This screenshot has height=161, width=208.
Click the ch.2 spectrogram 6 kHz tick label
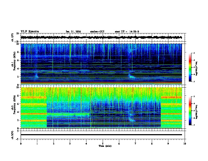pos(18,104)
